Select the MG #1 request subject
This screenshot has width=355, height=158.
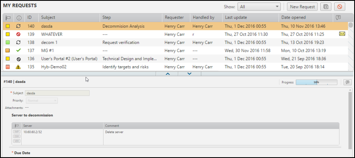pyautogui.click(x=48, y=50)
